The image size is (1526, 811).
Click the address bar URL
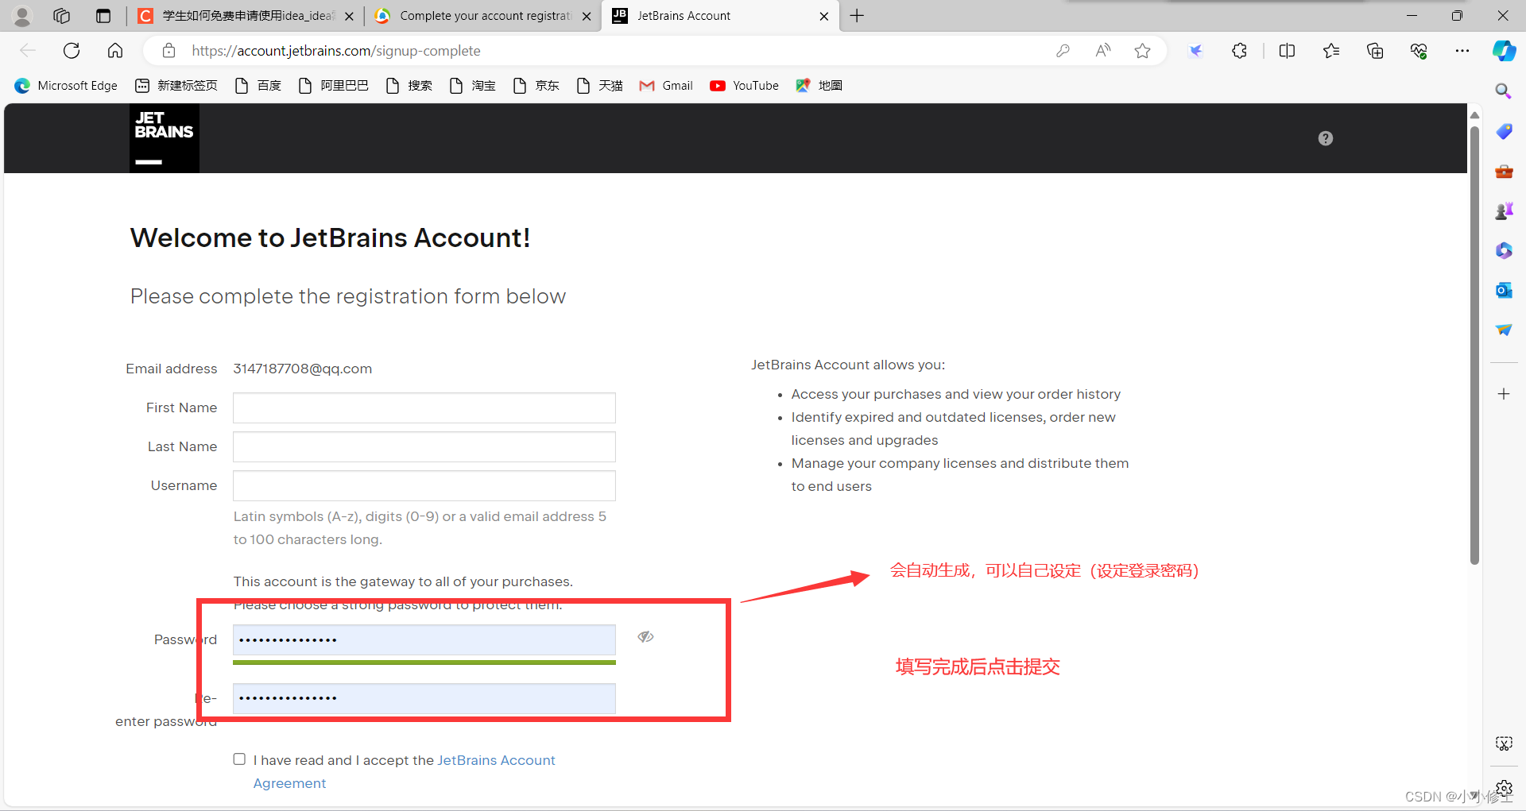(336, 51)
